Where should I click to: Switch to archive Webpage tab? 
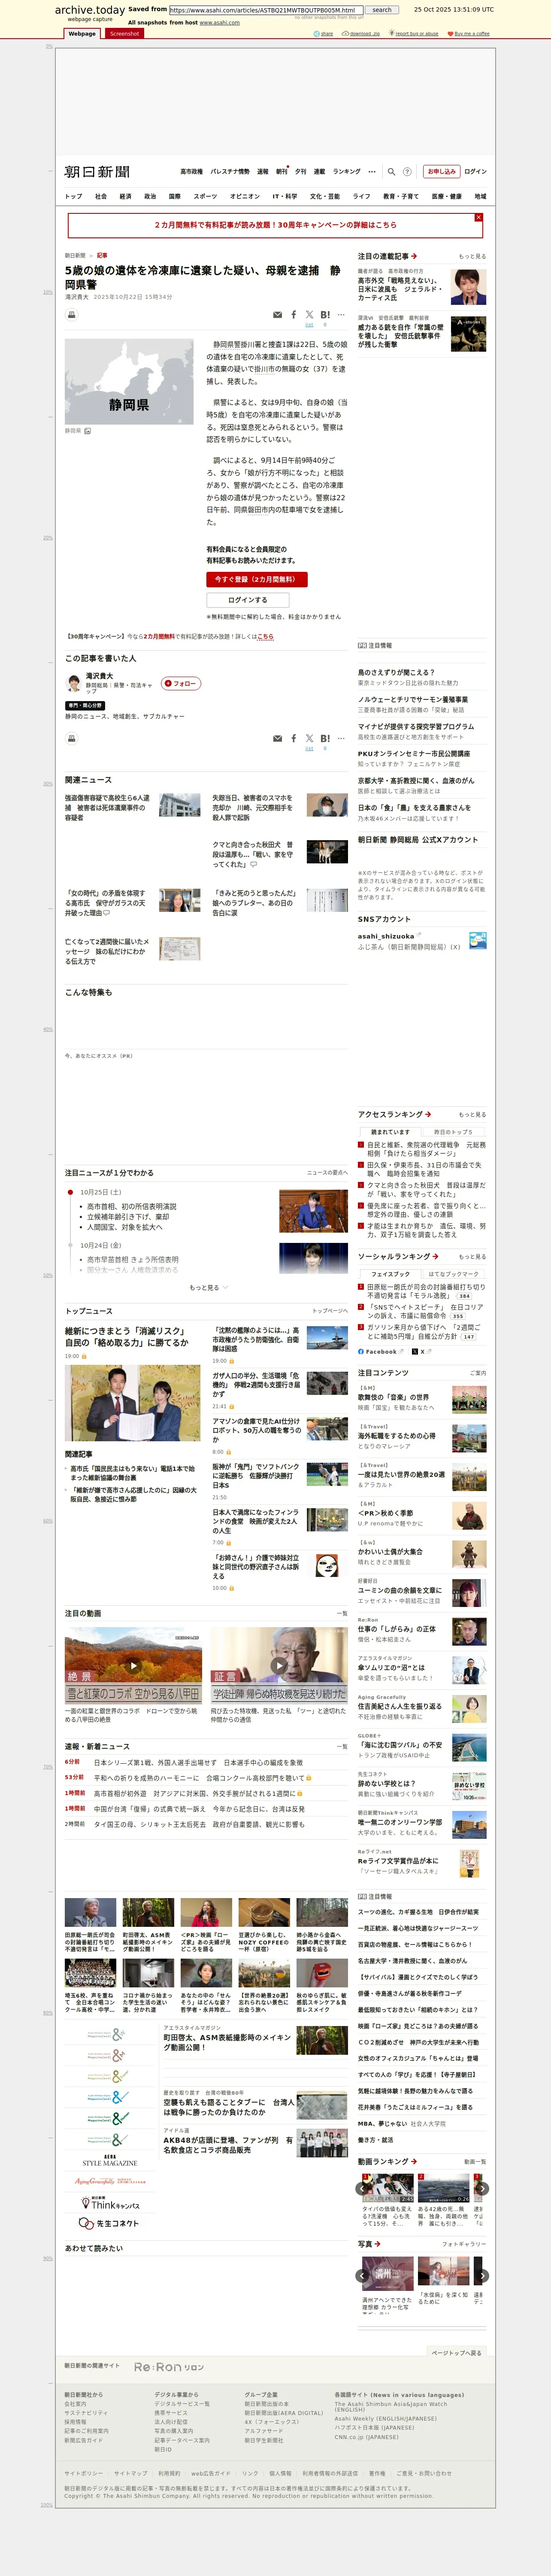coord(82,33)
